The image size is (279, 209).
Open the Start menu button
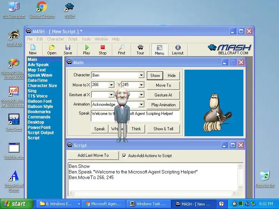(x=16, y=204)
